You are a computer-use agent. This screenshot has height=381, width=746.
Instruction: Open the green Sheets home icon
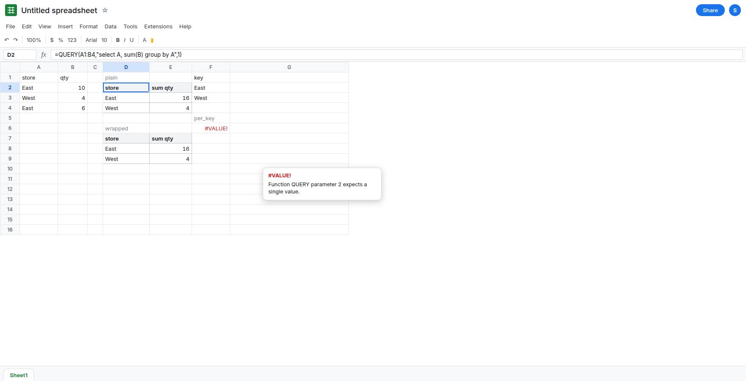point(11,10)
